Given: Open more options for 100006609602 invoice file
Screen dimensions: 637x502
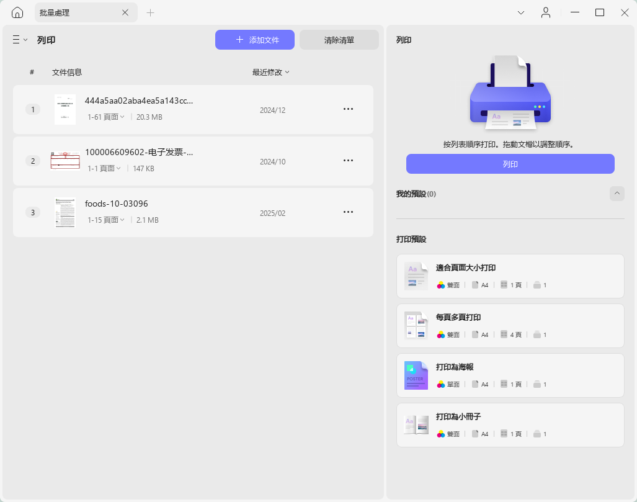Looking at the screenshot, I should [x=348, y=161].
